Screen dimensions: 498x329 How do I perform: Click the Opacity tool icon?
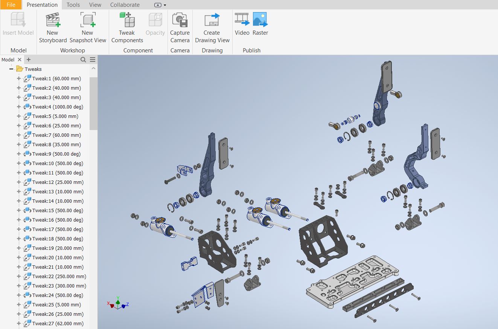point(155,20)
